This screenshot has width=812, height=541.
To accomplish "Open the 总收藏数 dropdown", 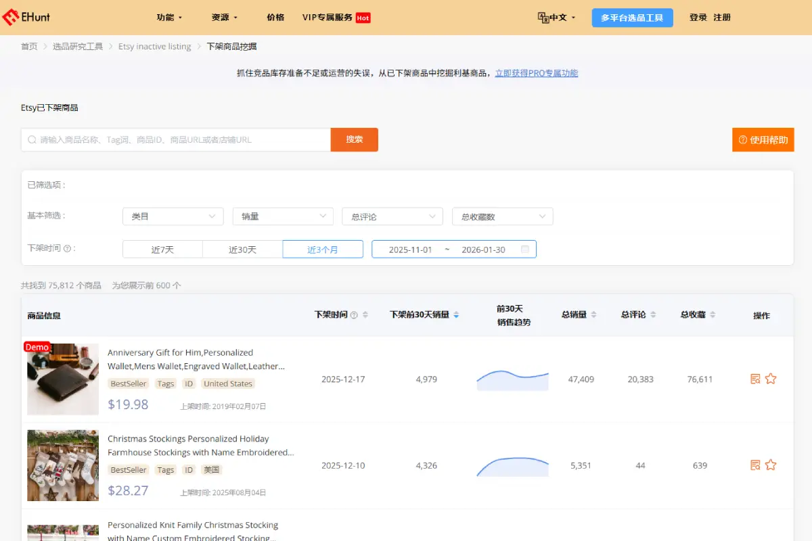I will pyautogui.click(x=502, y=216).
